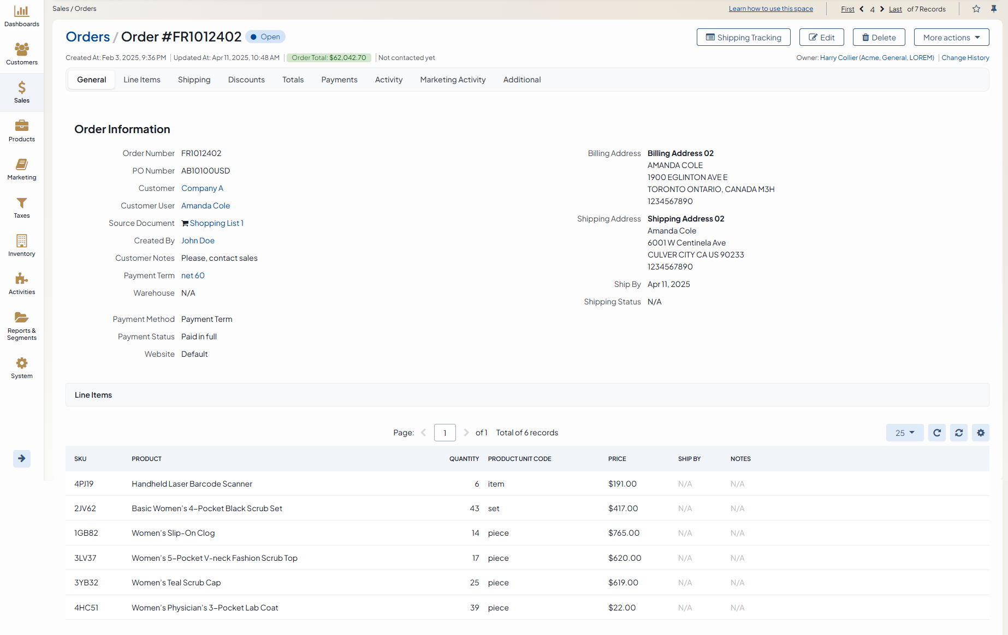Click the line items page number field
The width and height of the screenshot is (1008, 635).
444,433
